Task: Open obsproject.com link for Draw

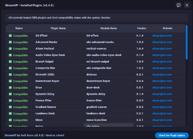Action: [162, 88]
